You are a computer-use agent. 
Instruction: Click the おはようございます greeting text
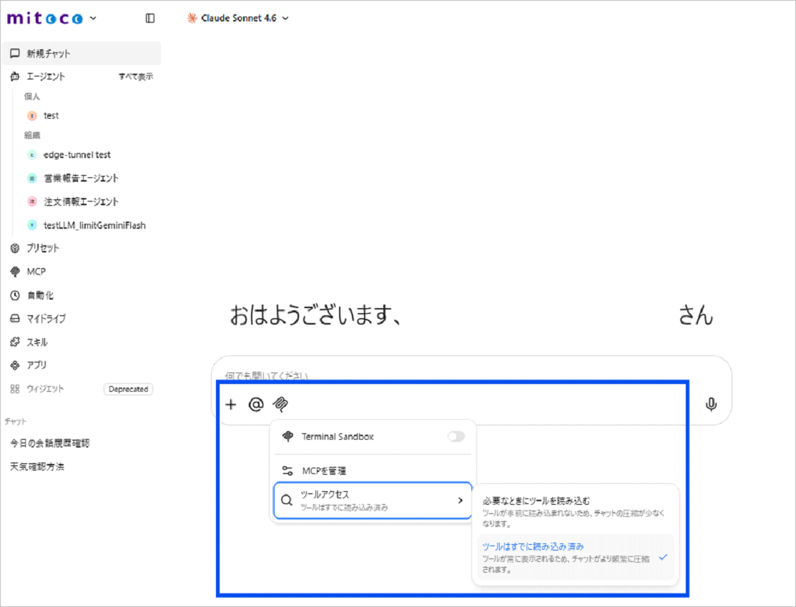(316, 315)
